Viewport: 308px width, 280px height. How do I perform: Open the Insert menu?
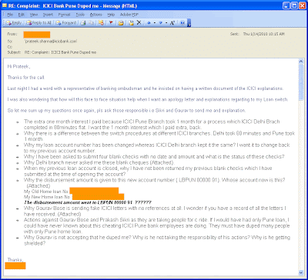coord(48,15)
